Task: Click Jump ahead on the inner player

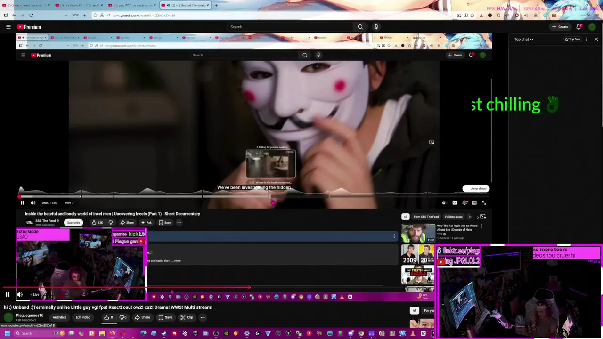Action: (x=476, y=189)
